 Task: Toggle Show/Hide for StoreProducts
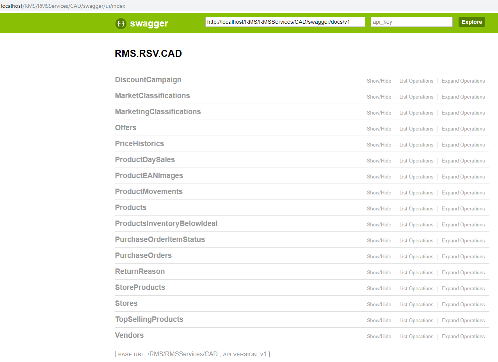click(x=379, y=289)
